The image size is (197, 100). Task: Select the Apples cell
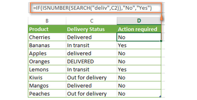47,53
